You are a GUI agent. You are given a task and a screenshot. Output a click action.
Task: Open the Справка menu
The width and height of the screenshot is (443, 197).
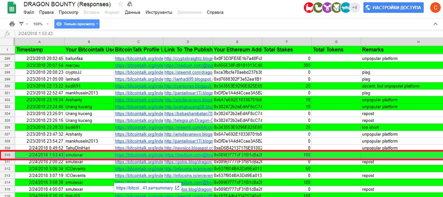[215, 12]
